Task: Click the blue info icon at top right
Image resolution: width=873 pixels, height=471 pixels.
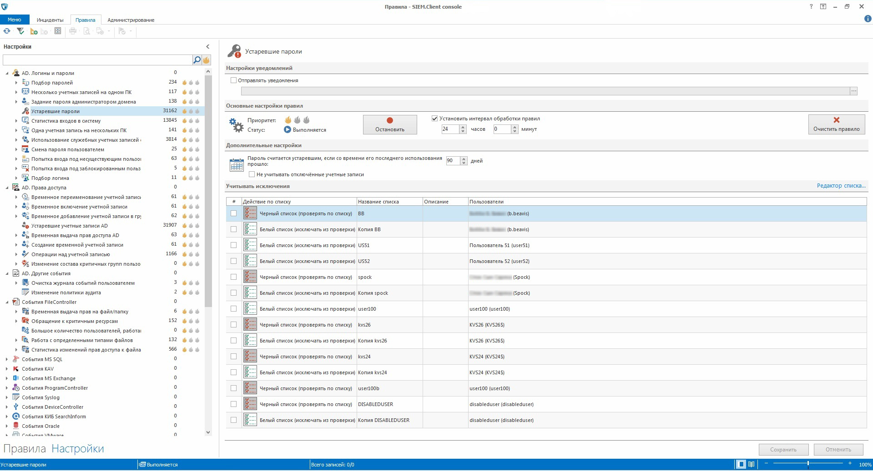Action: (868, 19)
